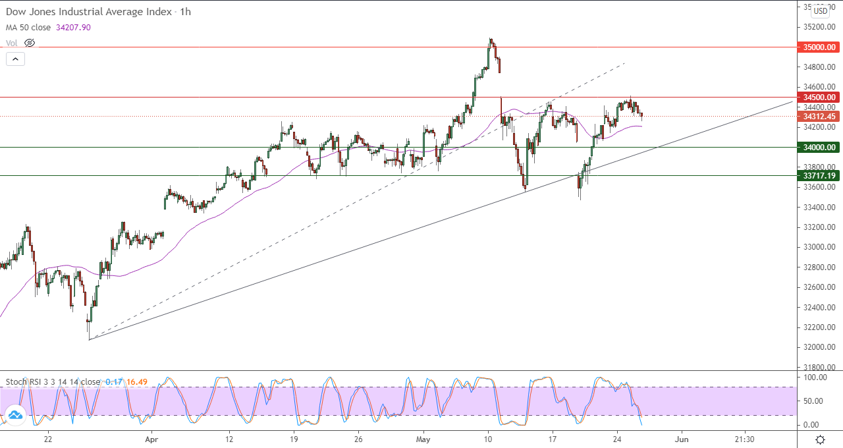Click the Vol indicator label
The width and height of the screenshot is (843, 448).
(x=12, y=43)
